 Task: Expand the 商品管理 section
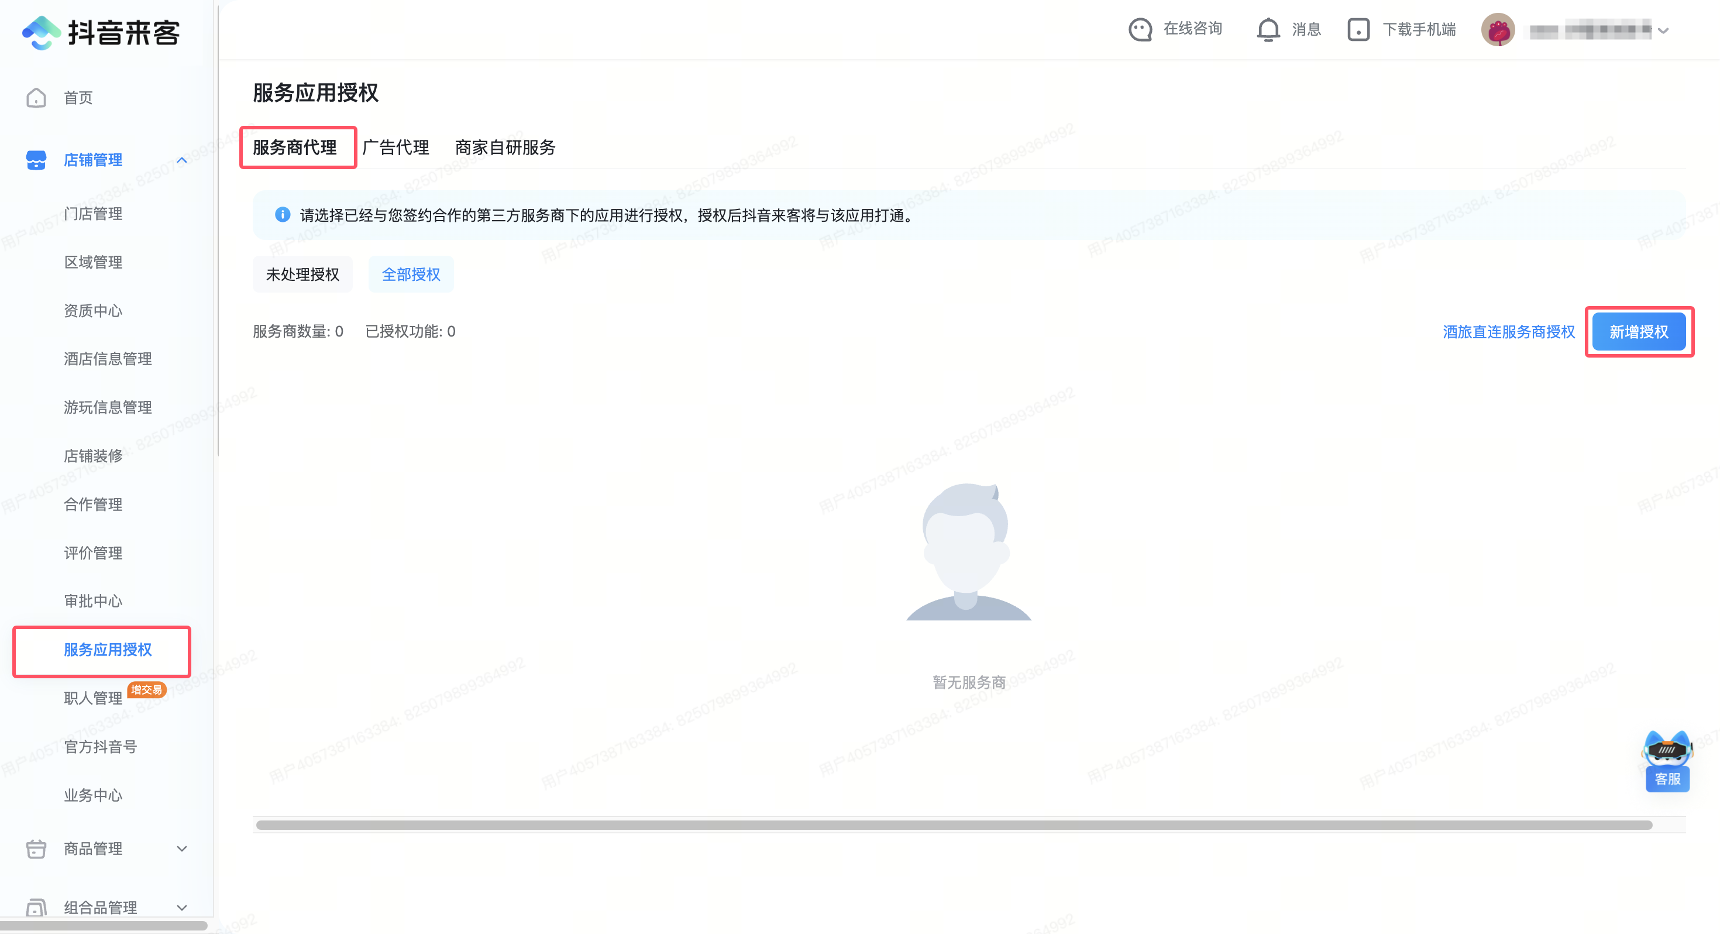click(x=181, y=849)
